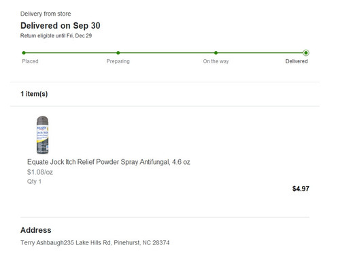Click the $1.08/oz unit price
The width and height of the screenshot is (340, 275).
coord(40,172)
